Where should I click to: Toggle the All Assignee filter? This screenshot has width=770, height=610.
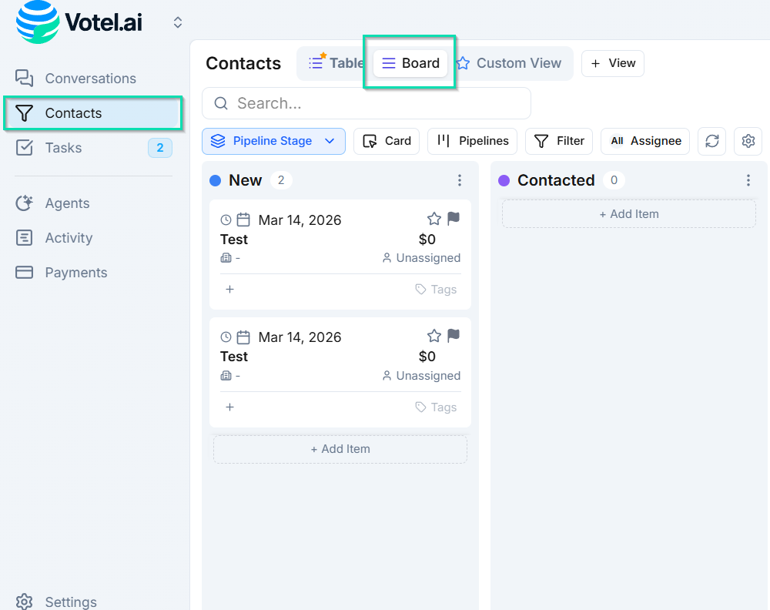(645, 141)
